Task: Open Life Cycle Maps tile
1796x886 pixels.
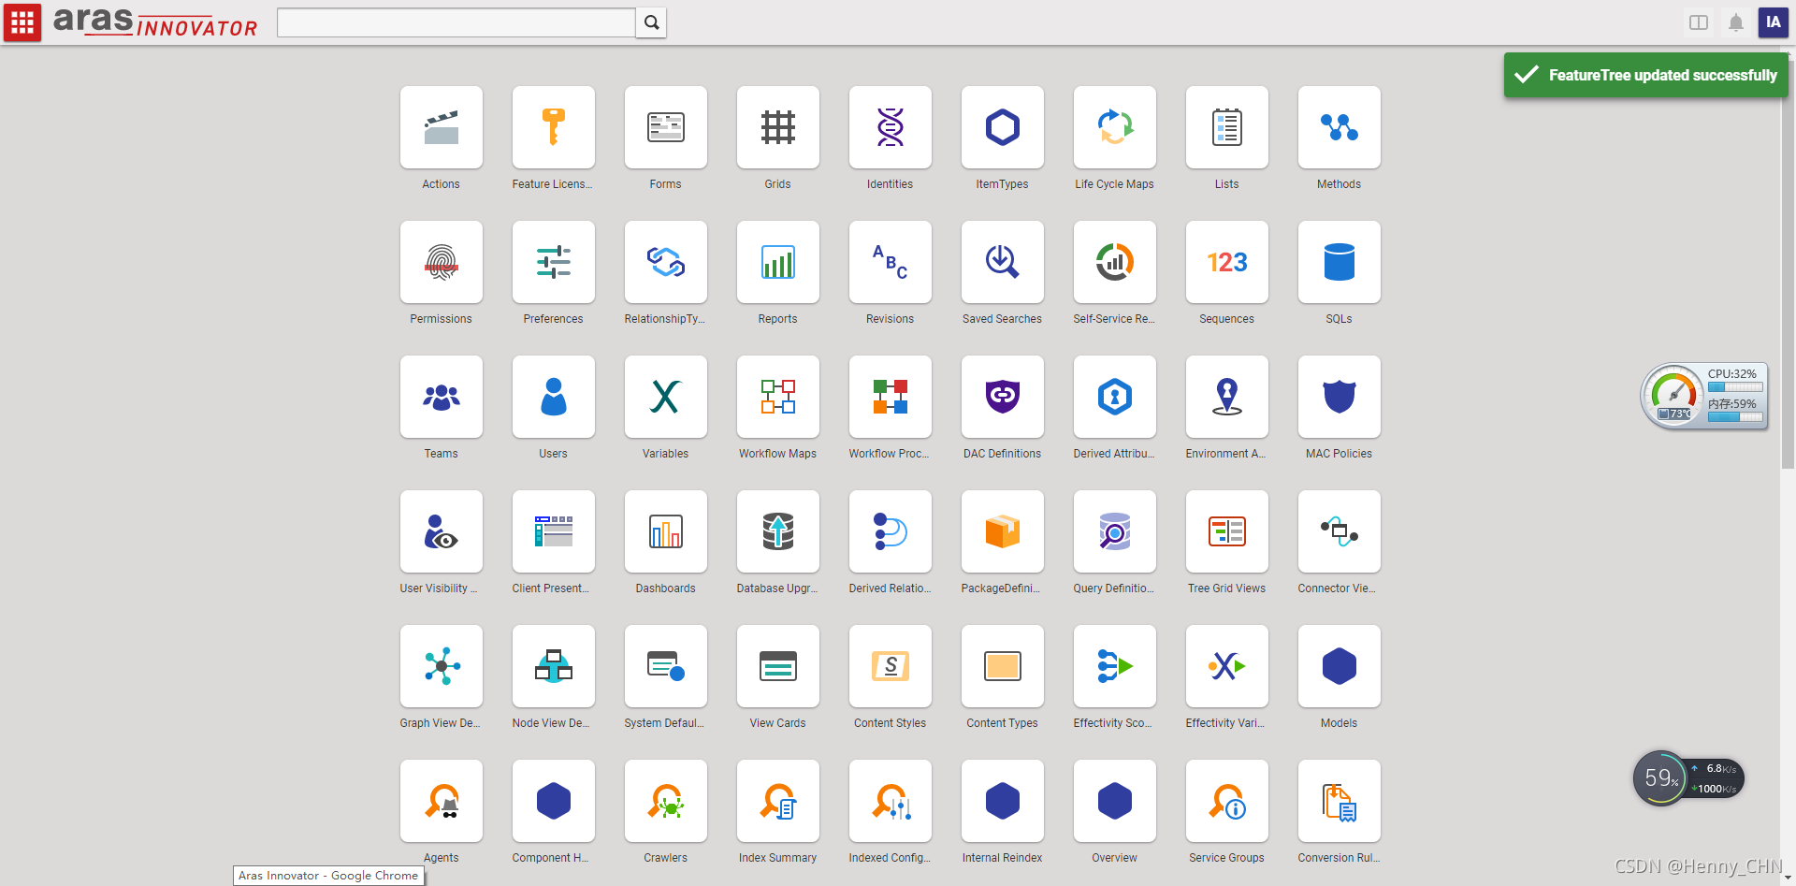Action: [1115, 127]
